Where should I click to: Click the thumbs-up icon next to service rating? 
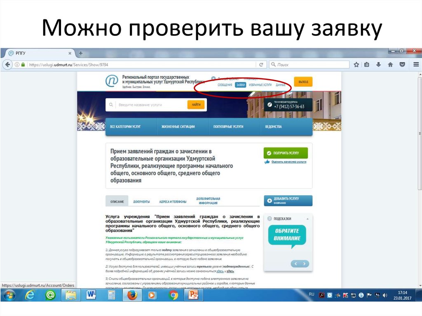[267, 162]
